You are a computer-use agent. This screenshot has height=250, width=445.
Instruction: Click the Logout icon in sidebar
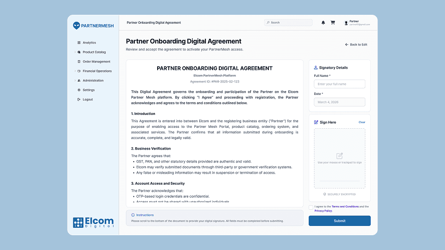79,100
